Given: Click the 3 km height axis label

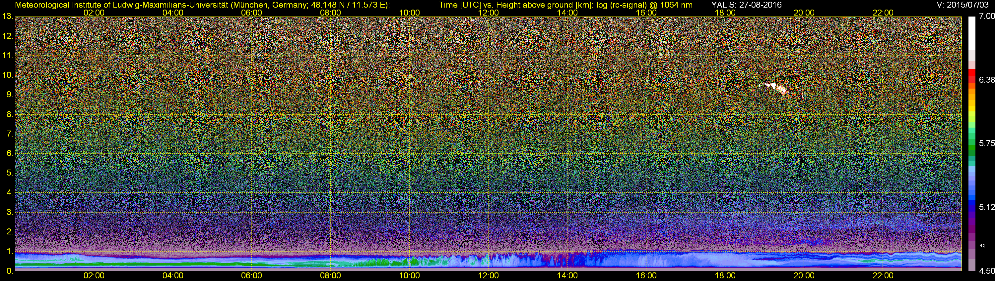Looking at the screenshot, I should [x=10, y=212].
